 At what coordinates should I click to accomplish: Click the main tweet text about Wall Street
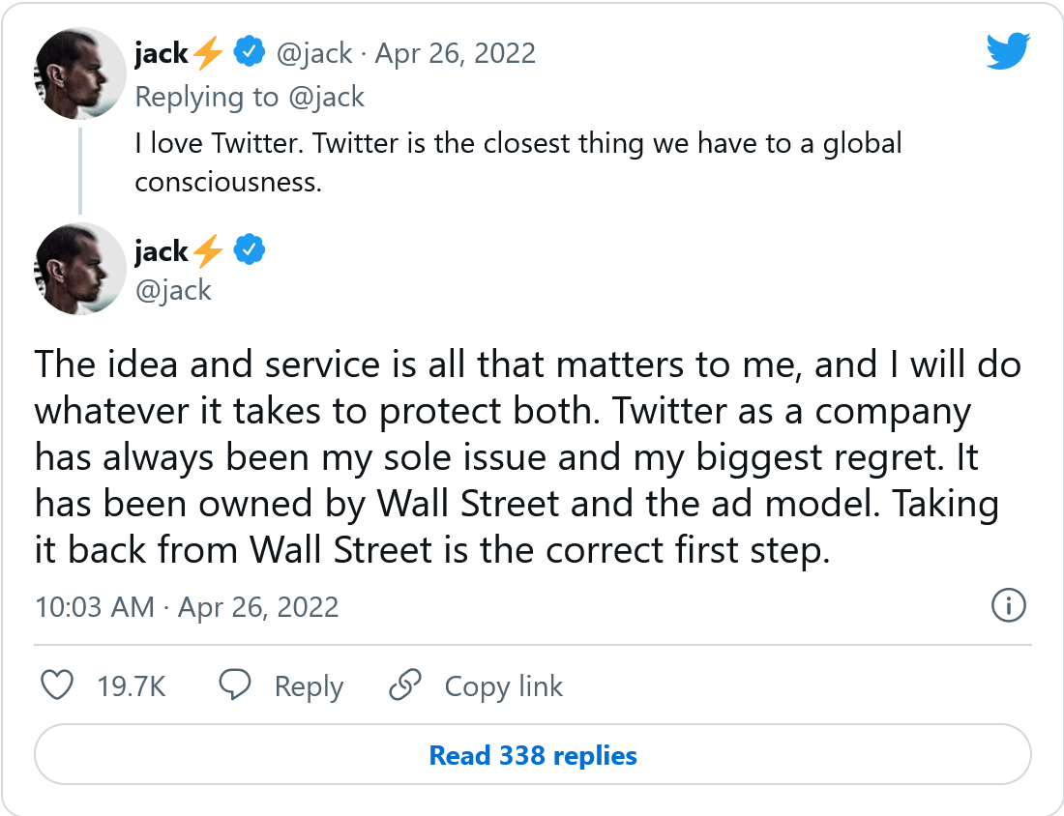527,458
